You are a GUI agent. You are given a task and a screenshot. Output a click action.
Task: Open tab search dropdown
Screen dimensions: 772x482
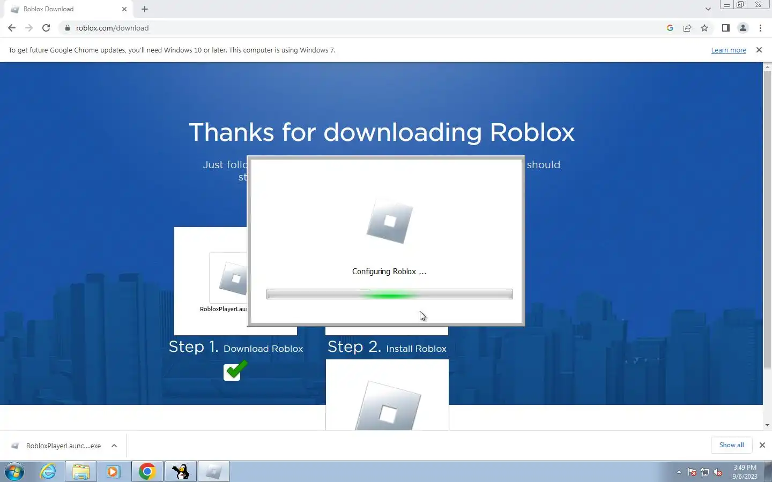pos(708,9)
